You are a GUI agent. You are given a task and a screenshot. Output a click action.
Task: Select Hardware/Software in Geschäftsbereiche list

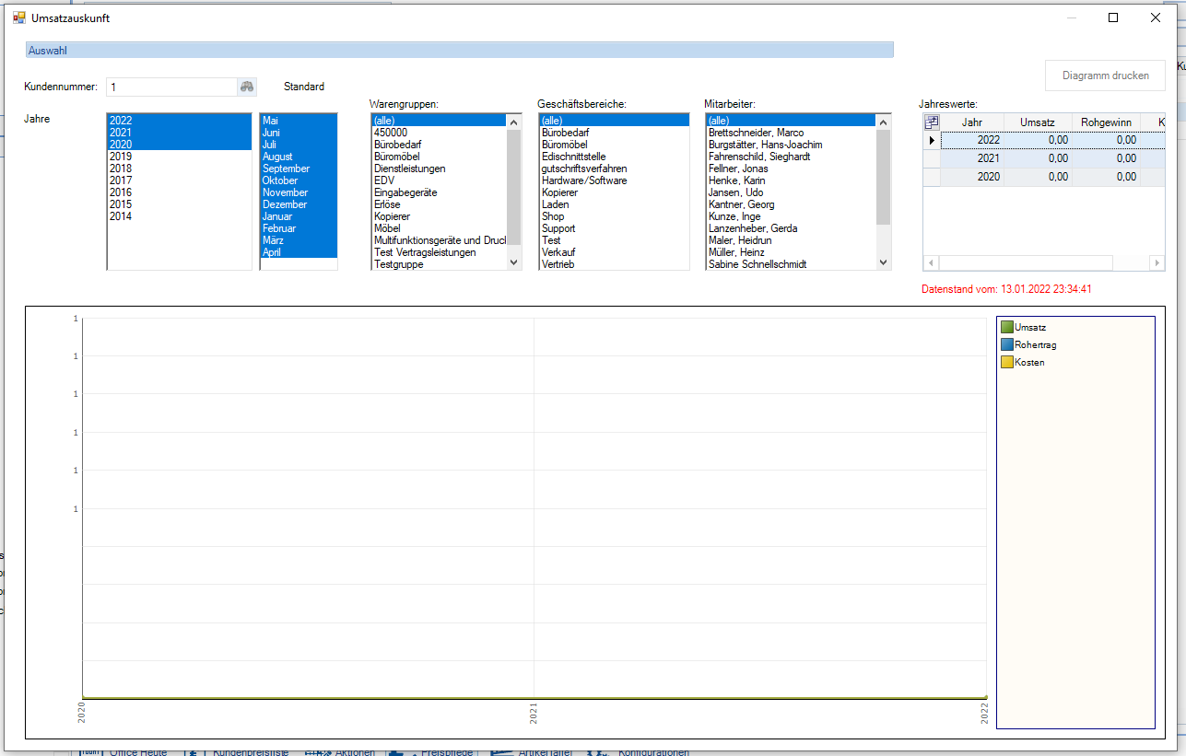tap(584, 180)
